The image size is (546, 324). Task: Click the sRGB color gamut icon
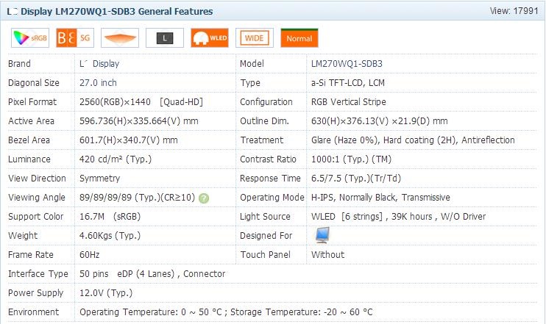point(30,38)
